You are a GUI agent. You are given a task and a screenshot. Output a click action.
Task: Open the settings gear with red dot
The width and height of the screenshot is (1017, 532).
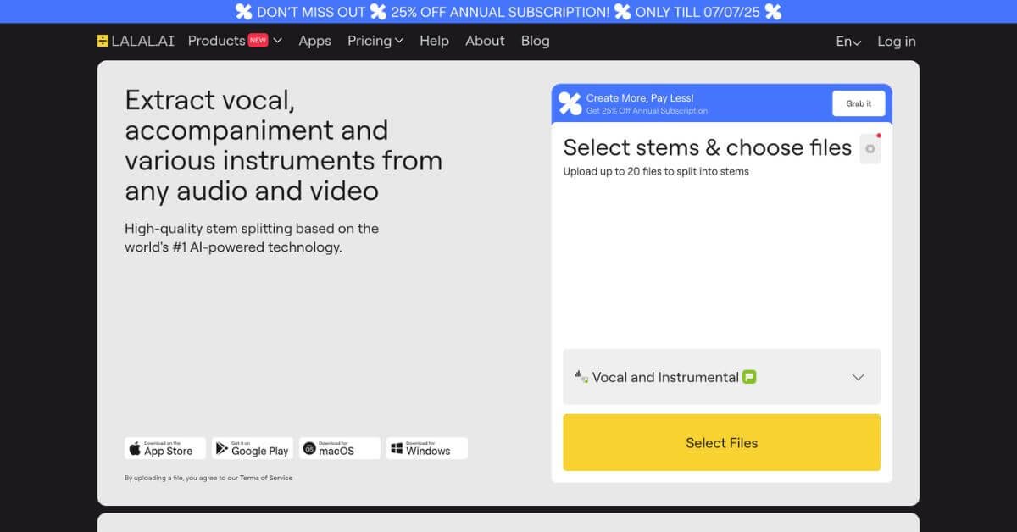tap(870, 148)
